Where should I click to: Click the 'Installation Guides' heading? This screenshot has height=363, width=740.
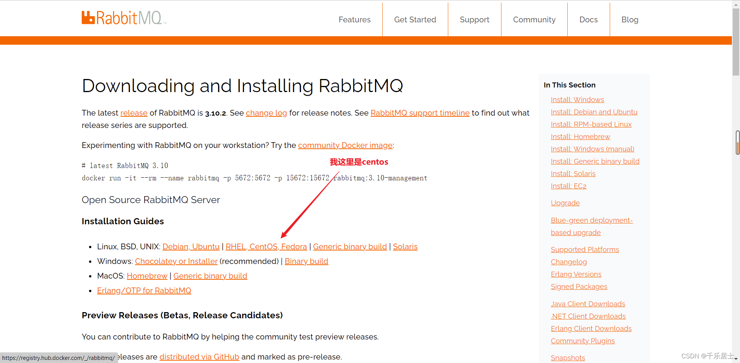123,221
